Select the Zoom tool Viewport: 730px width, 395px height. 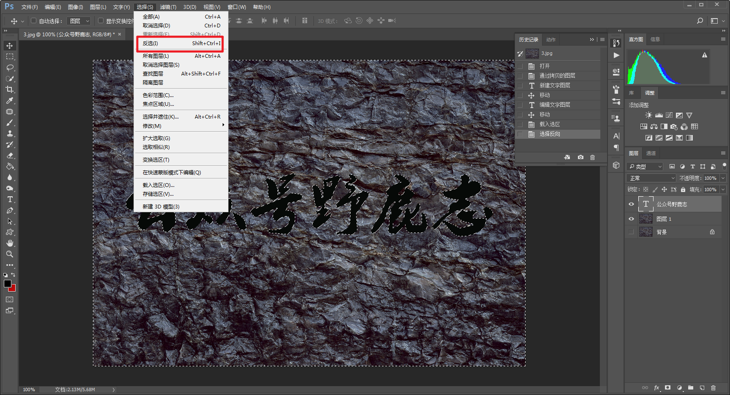[10, 254]
